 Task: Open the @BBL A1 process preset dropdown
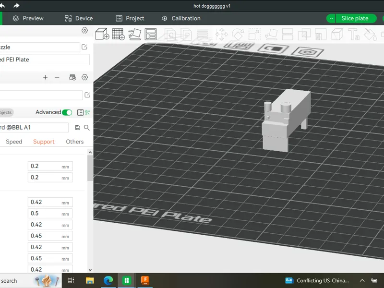34,128
